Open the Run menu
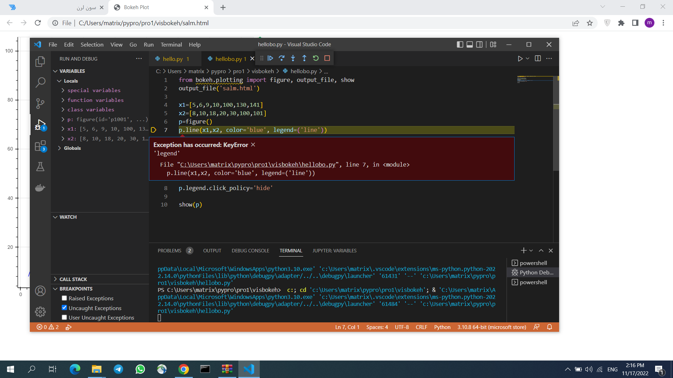The width and height of the screenshot is (673, 378). click(149, 44)
